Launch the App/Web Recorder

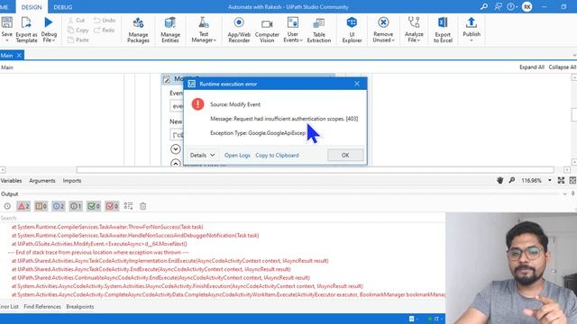[239, 30]
